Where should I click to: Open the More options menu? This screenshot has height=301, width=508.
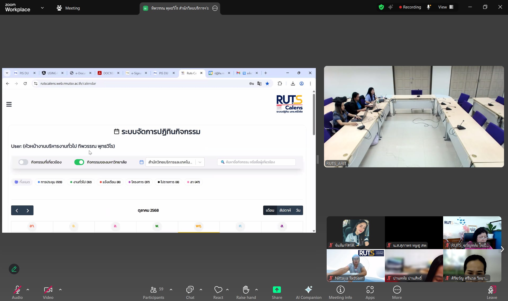[397, 290]
